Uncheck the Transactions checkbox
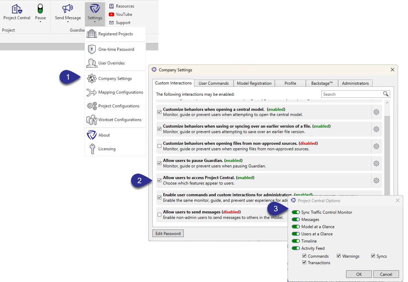Screen dimensions: 408x282 304,262
